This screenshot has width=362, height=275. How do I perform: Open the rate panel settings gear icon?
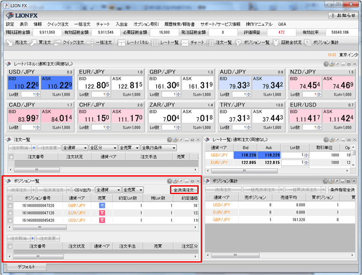(x=326, y=64)
